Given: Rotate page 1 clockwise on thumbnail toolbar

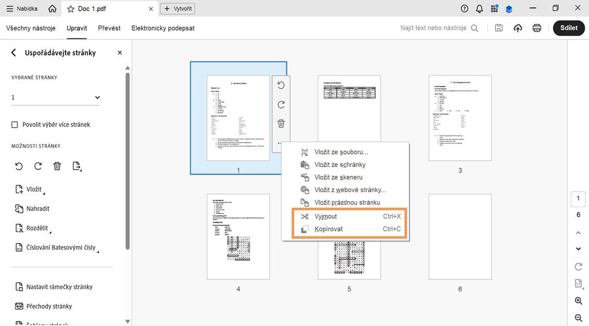Looking at the screenshot, I should [x=281, y=105].
